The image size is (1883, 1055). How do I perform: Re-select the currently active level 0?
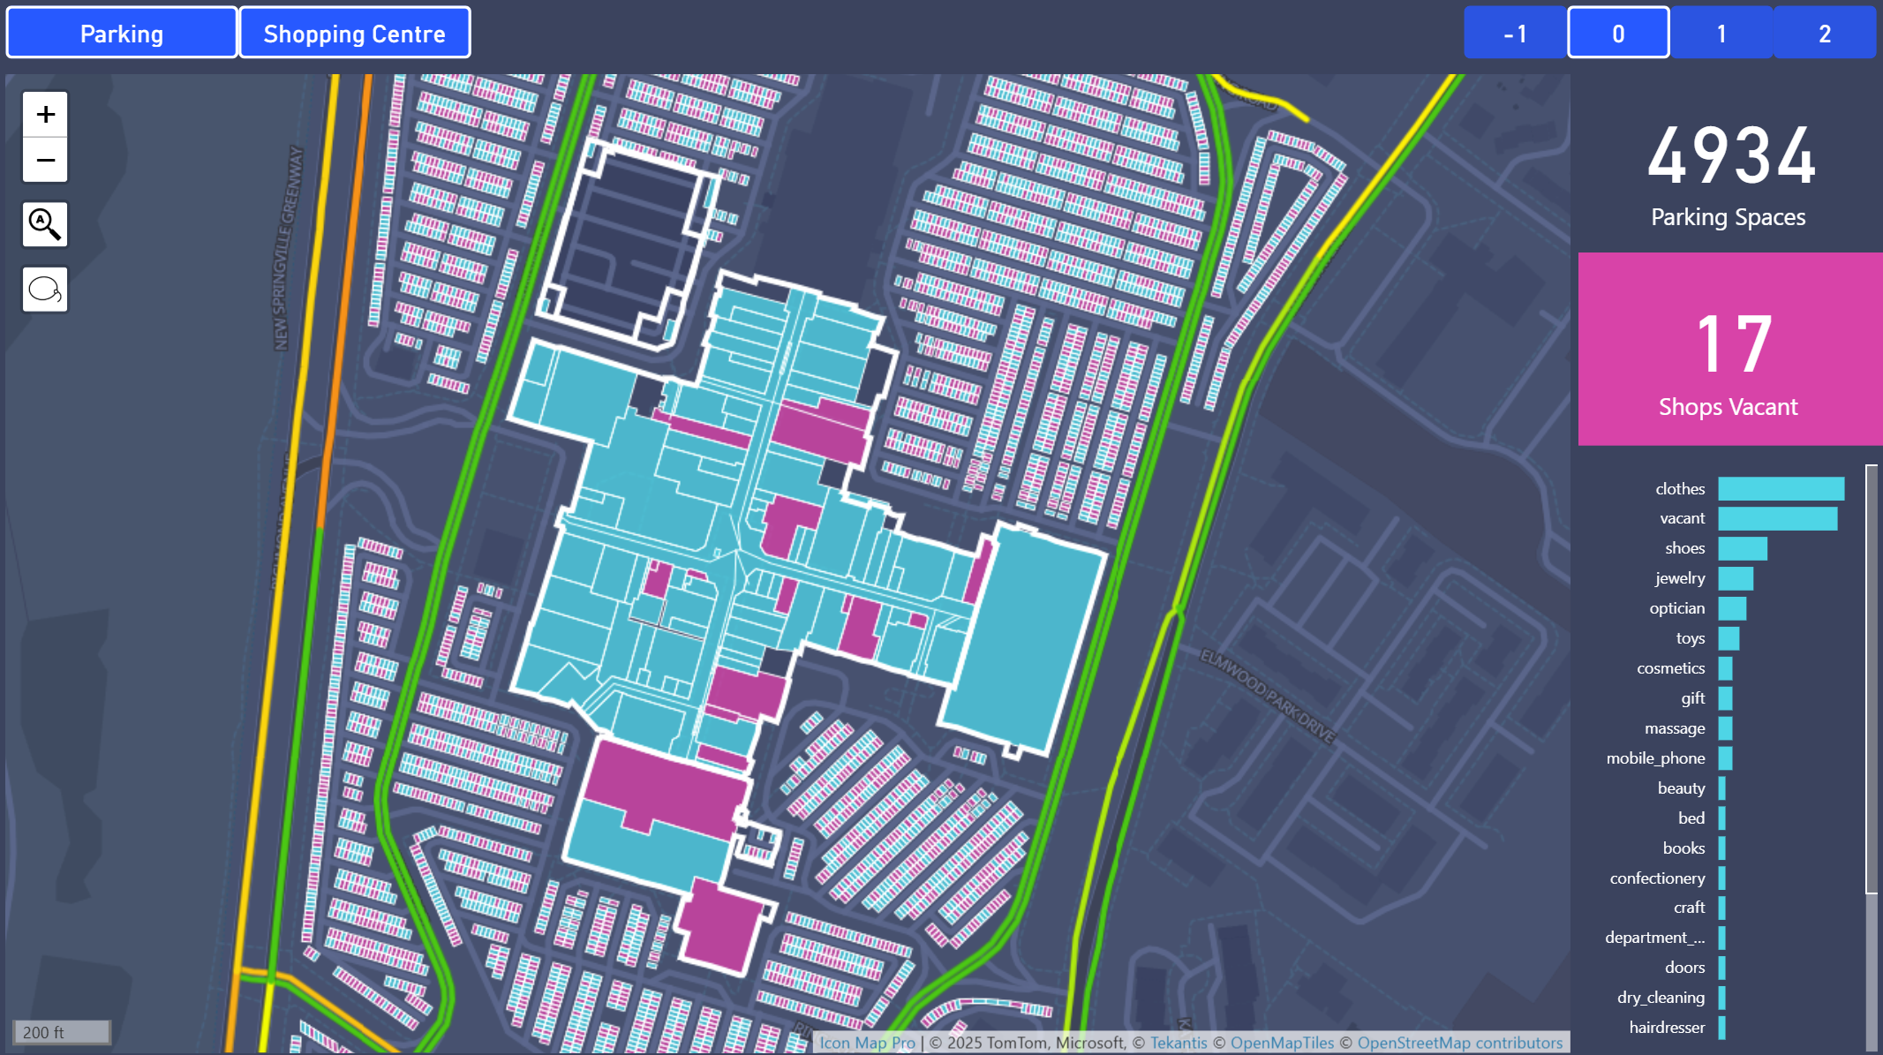pos(1618,34)
